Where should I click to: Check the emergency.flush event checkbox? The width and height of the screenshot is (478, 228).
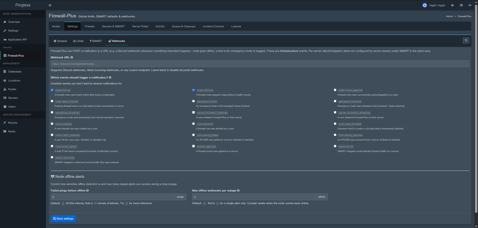[x=193, y=101]
